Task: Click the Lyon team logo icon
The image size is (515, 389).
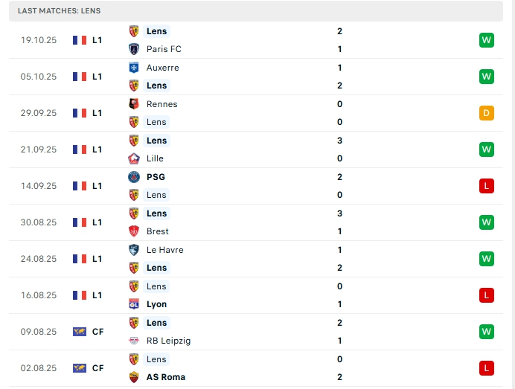Action: (134, 304)
